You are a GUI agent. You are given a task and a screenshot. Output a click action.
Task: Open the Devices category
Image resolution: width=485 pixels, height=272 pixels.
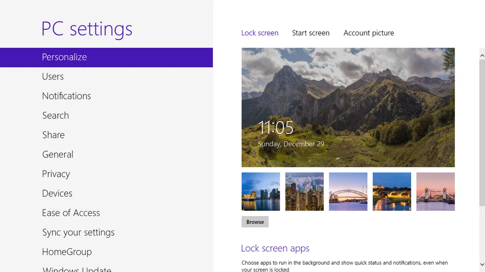coord(57,193)
